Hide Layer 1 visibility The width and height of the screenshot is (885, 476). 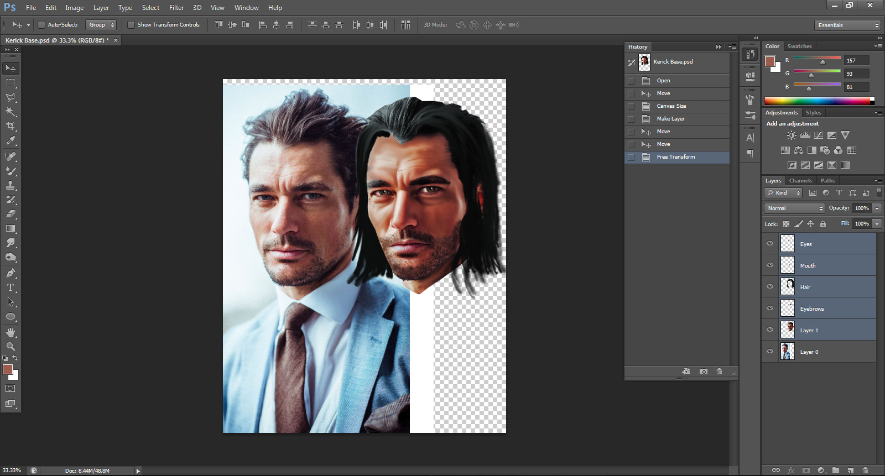[770, 330]
